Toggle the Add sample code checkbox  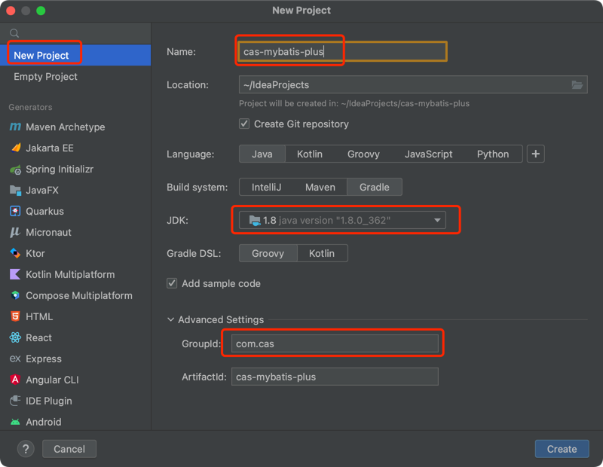click(x=172, y=284)
